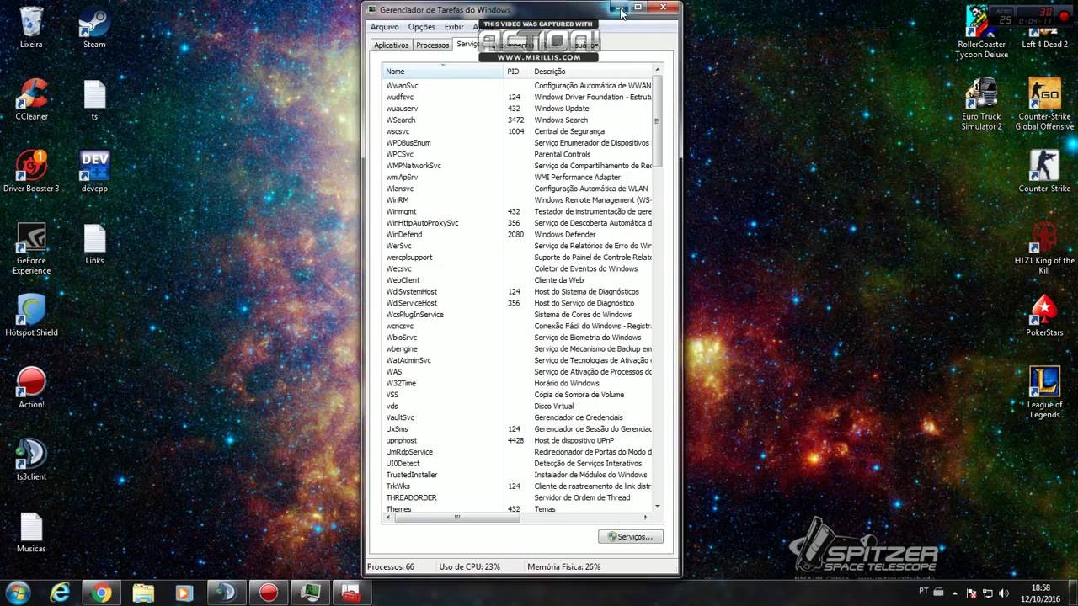
Task: Open the GeForce Experience shortcut
Action: tap(31, 249)
